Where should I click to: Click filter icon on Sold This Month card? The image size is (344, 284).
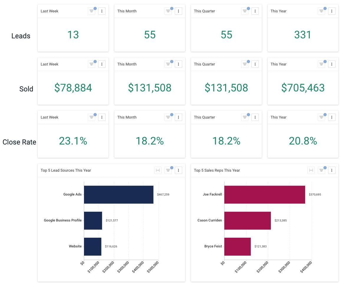(x=168, y=64)
